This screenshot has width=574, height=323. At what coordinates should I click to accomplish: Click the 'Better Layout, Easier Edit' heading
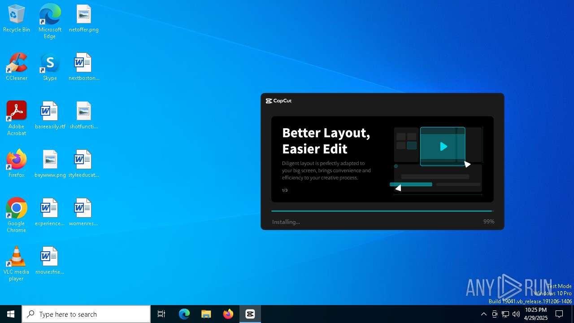coord(326,140)
